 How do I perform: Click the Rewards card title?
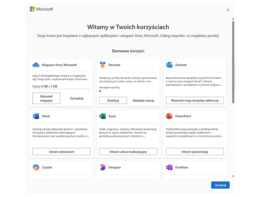tap(115, 65)
